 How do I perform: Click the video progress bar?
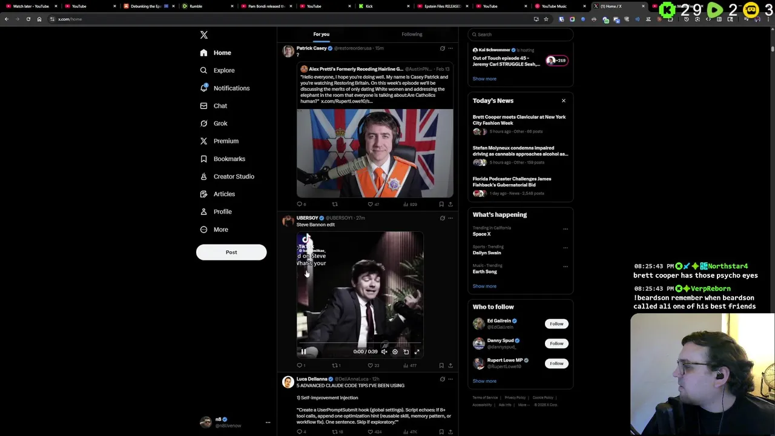click(x=360, y=343)
